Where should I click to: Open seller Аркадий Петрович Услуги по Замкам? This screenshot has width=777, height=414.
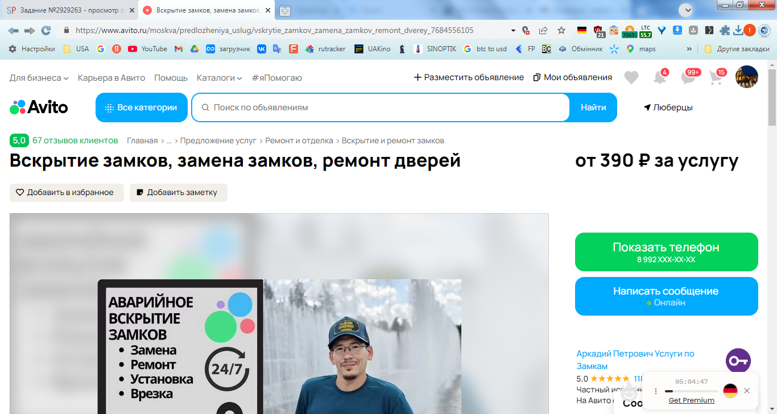pos(635,360)
